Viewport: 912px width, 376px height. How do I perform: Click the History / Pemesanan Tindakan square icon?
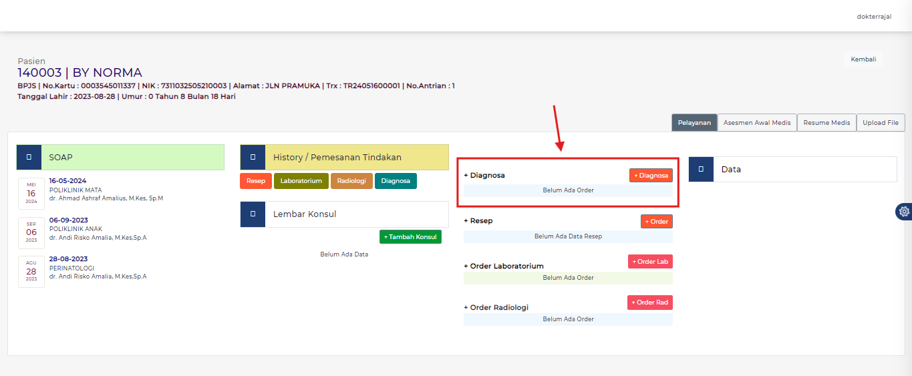[253, 158]
